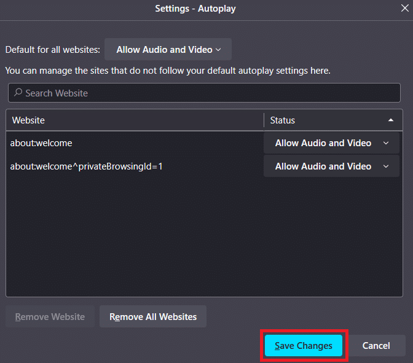Open the status dropdown for about:welcome
Image resolution: width=413 pixels, height=363 pixels.
331,143
